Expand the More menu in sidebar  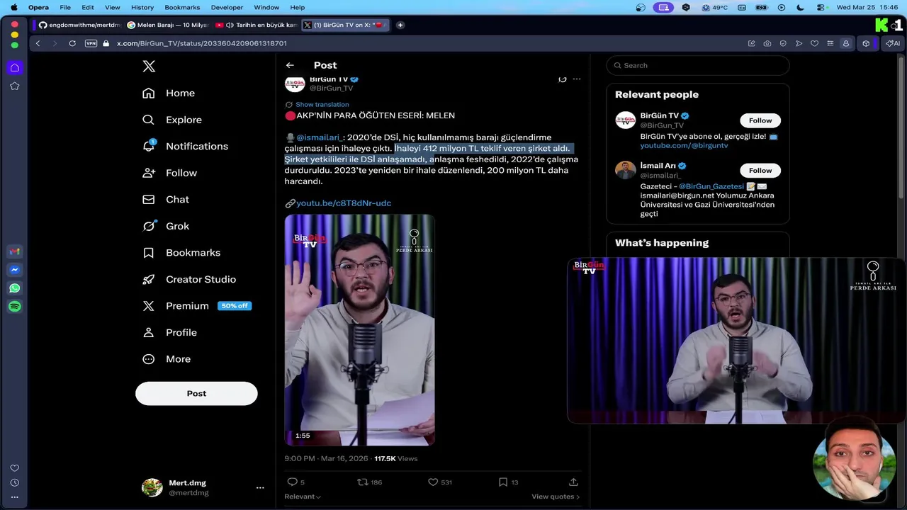click(167, 359)
